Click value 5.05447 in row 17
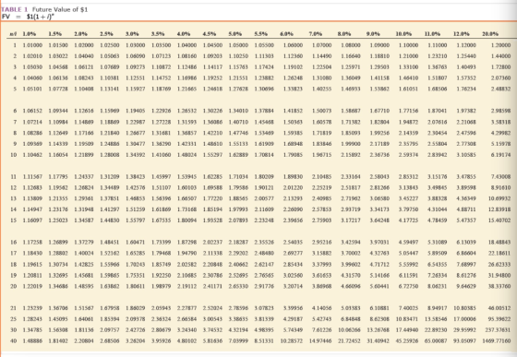The width and height of the screenshot is (517, 357). click(408, 254)
